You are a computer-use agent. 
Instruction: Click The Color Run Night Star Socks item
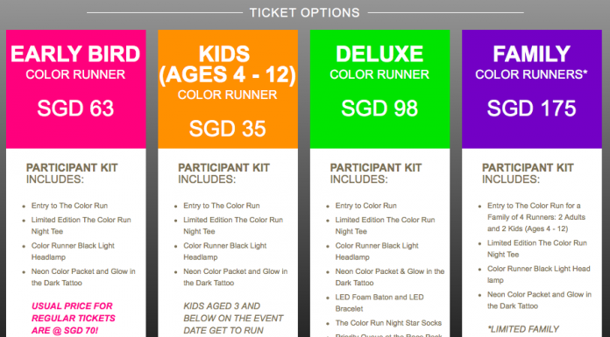[x=388, y=323]
